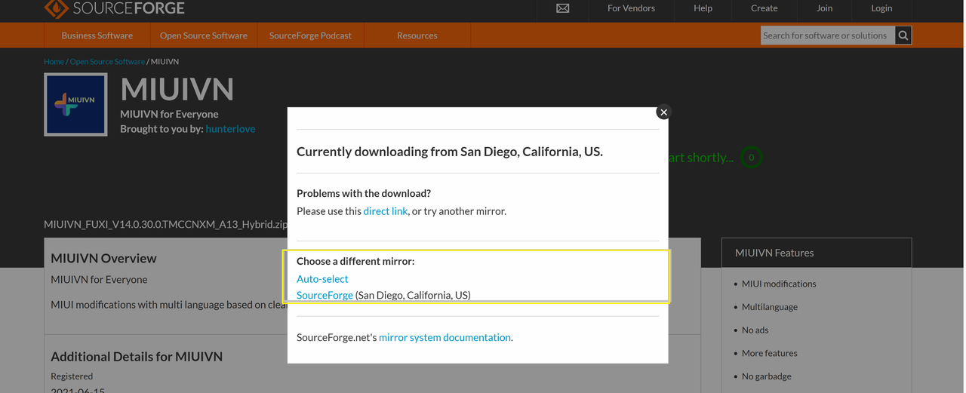Click the Multilanguage feature item

(x=770, y=307)
